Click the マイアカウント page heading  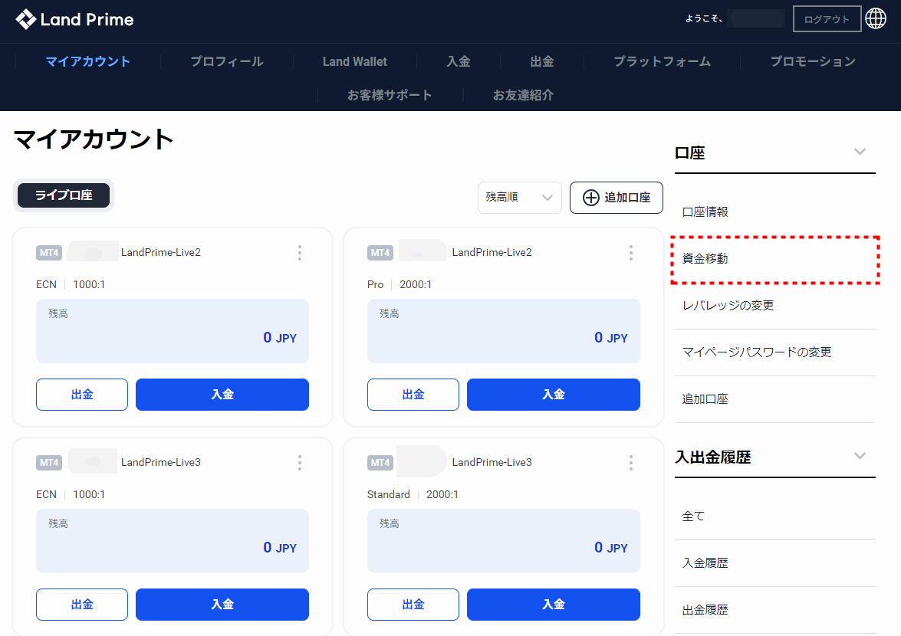click(x=93, y=139)
